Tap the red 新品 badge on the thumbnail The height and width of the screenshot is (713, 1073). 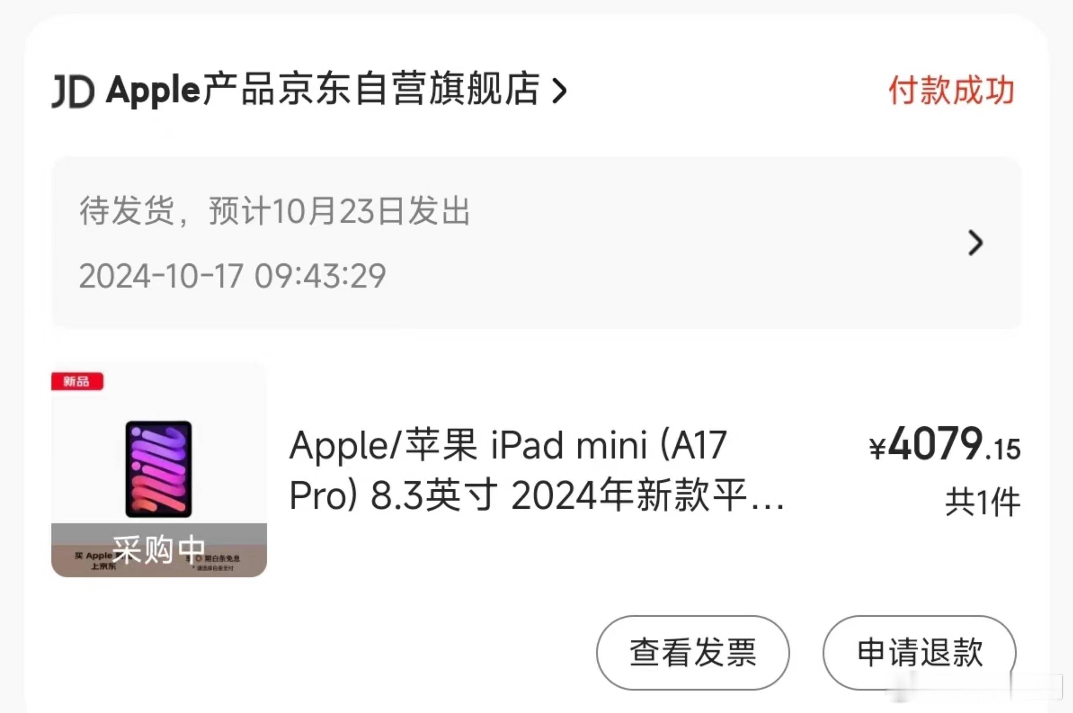pyautogui.click(x=77, y=381)
